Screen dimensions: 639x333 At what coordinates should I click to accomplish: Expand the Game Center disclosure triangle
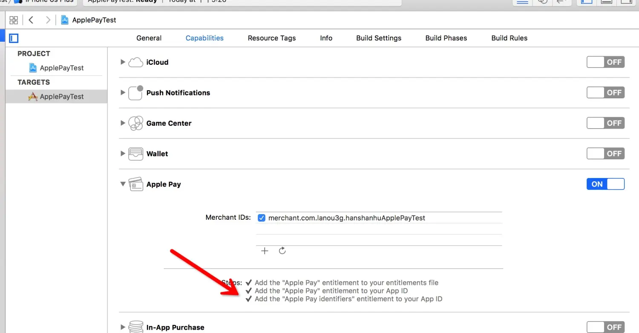click(x=123, y=123)
